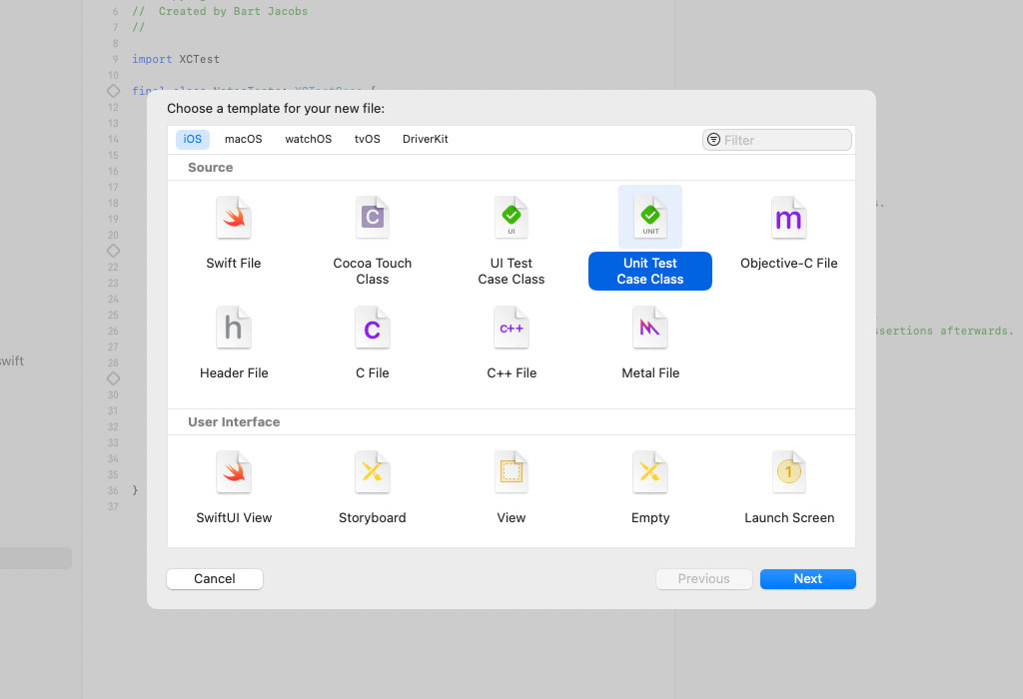Choose the Empty interface template

coord(650,472)
